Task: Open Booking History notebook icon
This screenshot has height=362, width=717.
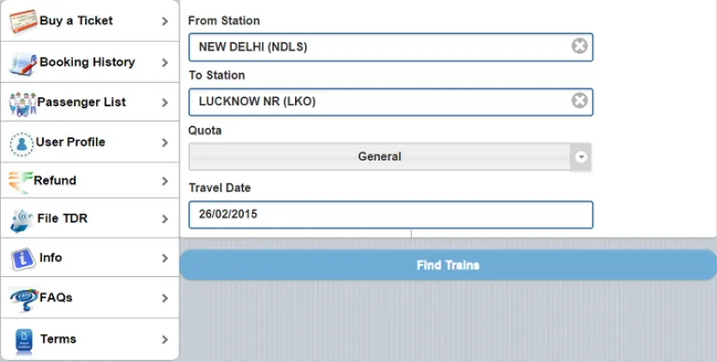Action: click(x=22, y=63)
